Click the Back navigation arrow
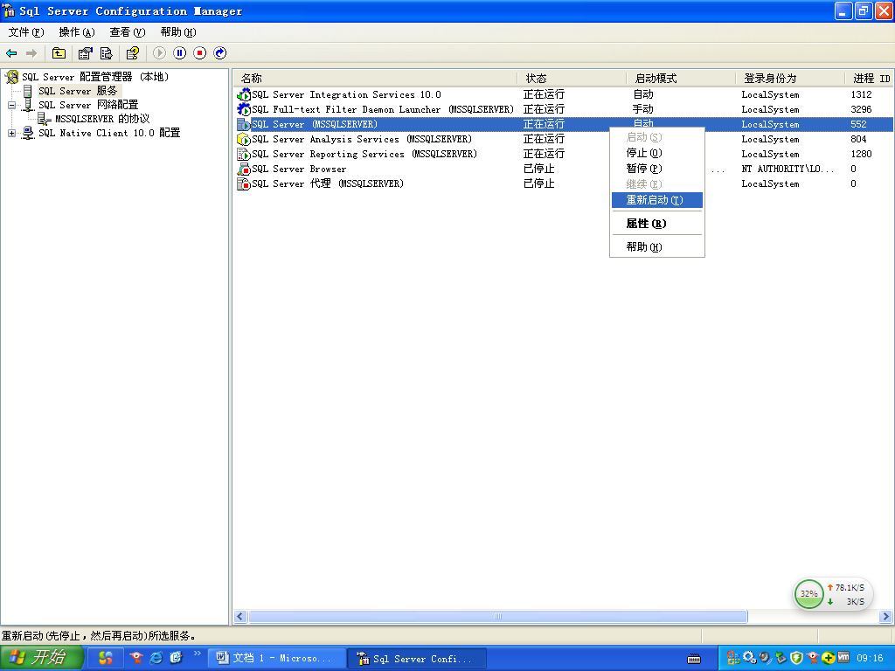 [x=12, y=52]
